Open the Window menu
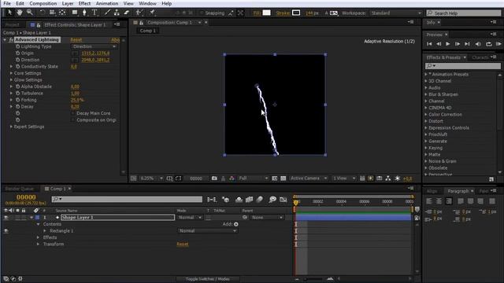Viewport: 504px width, 283px height. click(x=147, y=3)
